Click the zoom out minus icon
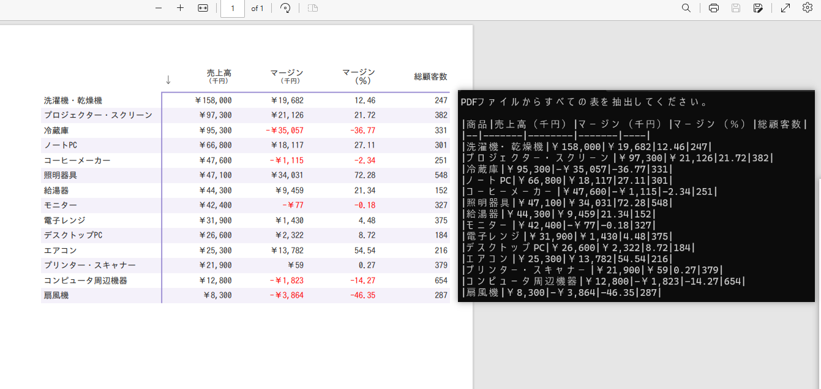This screenshot has width=821, height=389. pyautogui.click(x=159, y=8)
